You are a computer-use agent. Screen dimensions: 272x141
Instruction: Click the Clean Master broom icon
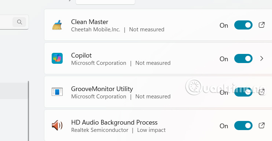[x=57, y=25]
